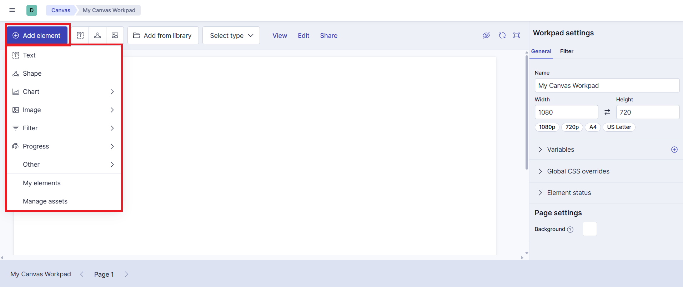Click the refresh data icon
The height and width of the screenshot is (287, 683).
(502, 35)
